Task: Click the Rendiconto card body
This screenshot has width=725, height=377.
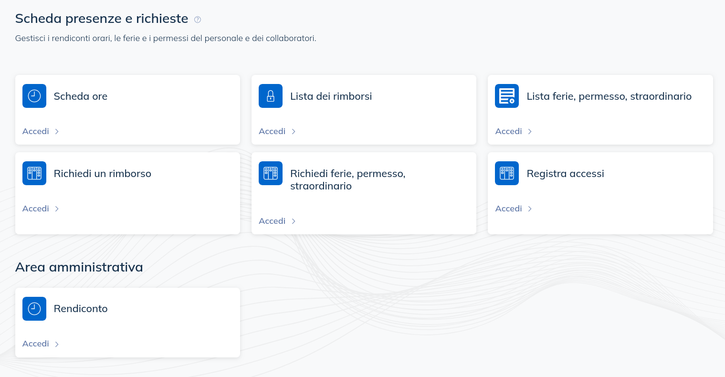Action: click(x=127, y=323)
